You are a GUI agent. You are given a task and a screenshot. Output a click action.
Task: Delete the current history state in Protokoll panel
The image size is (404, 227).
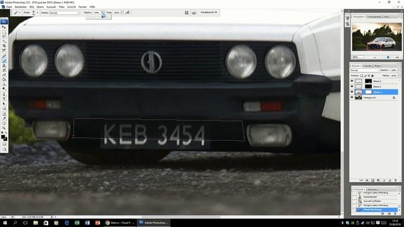coord(395,214)
